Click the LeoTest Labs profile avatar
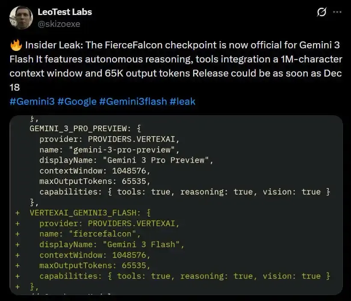 (x=21, y=18)
